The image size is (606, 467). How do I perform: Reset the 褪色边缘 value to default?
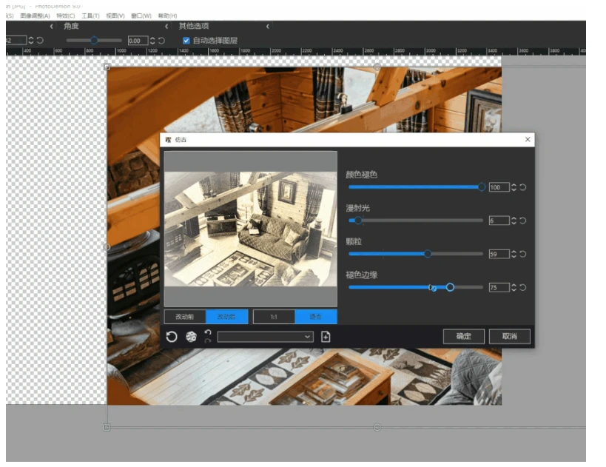click(x=523, y=287)
